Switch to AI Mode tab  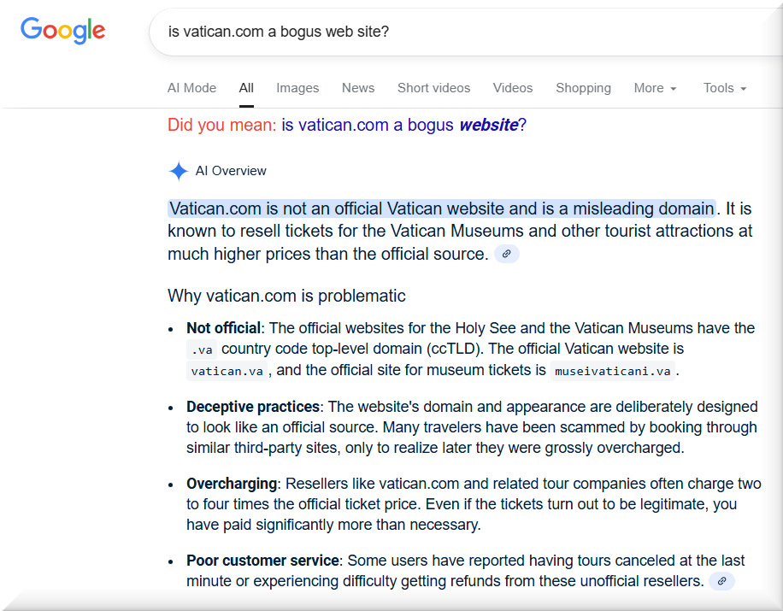pyautogui.click(x=191, y=88)
